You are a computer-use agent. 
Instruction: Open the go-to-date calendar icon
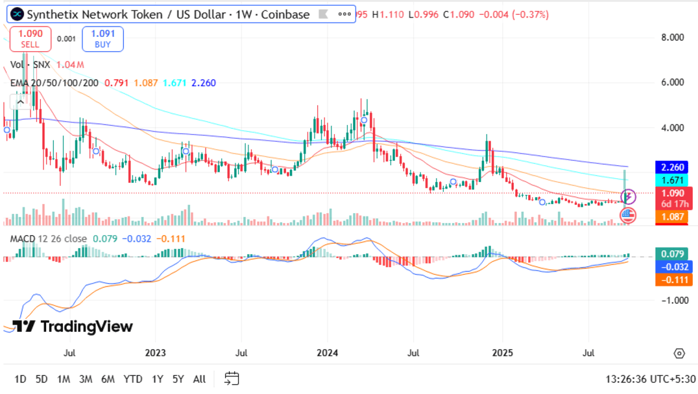tap(232, 379)
